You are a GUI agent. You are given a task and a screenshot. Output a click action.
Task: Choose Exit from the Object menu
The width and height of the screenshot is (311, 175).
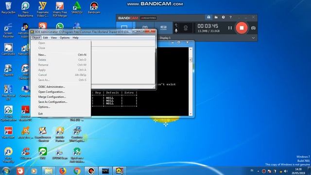61,114
